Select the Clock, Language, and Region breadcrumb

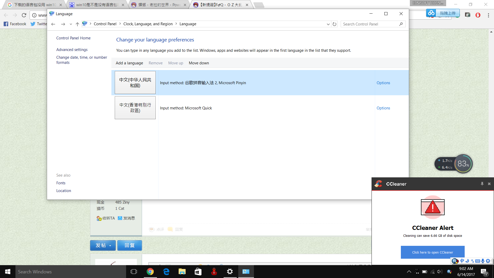(148, 24)
